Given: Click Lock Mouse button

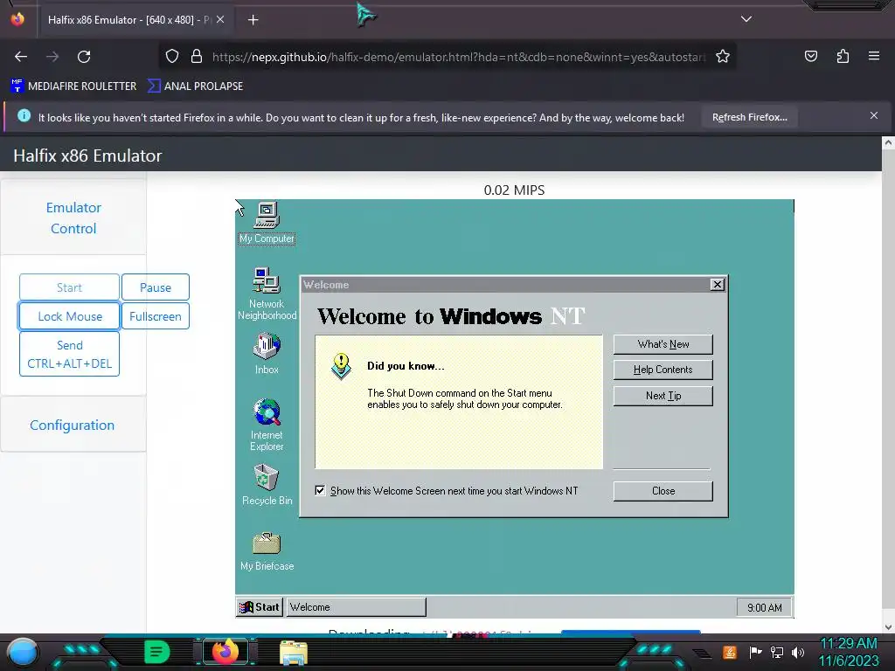Looking at the screenshot, I should (x=70, y=316).
